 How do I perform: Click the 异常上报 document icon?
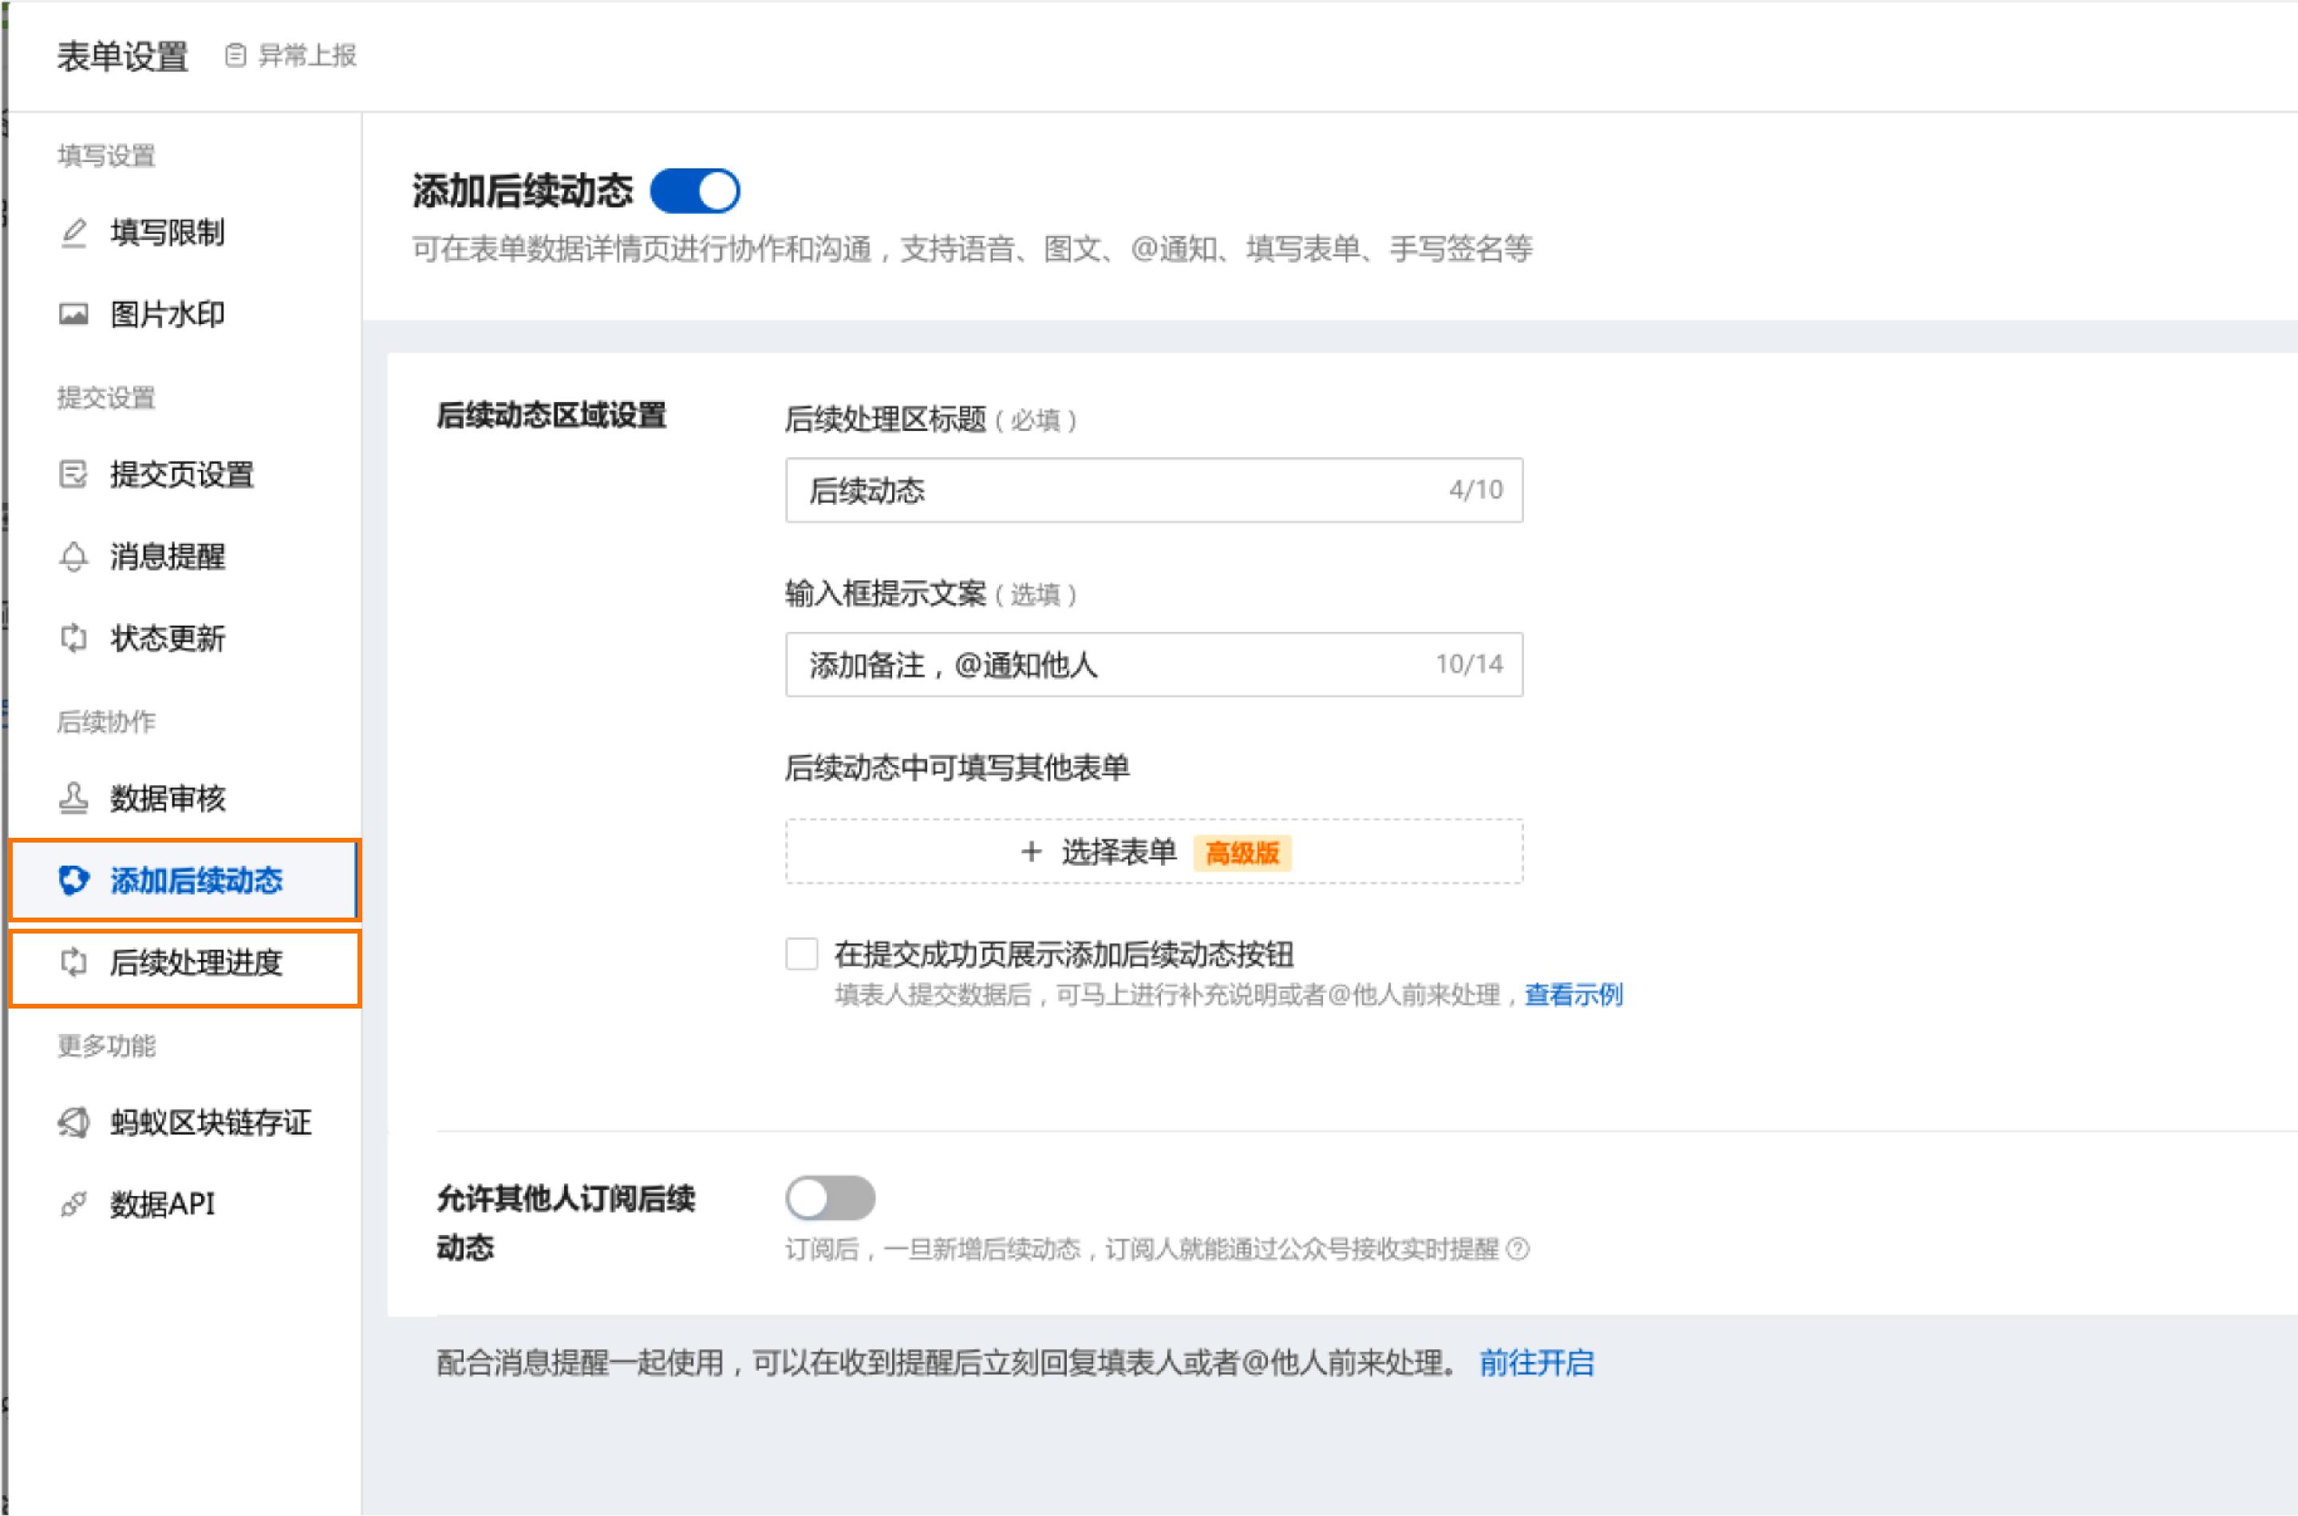235,55
